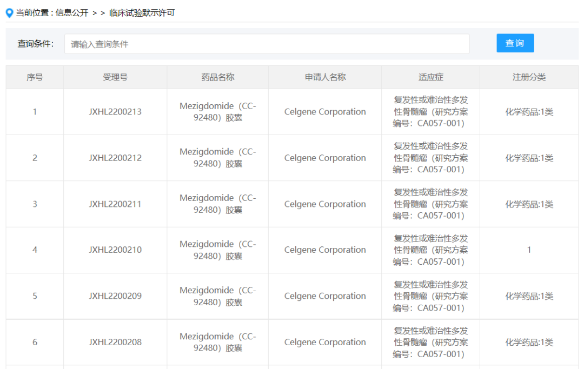
Task: Click acceptance number JXHL2200208
Action: point(115,342)
